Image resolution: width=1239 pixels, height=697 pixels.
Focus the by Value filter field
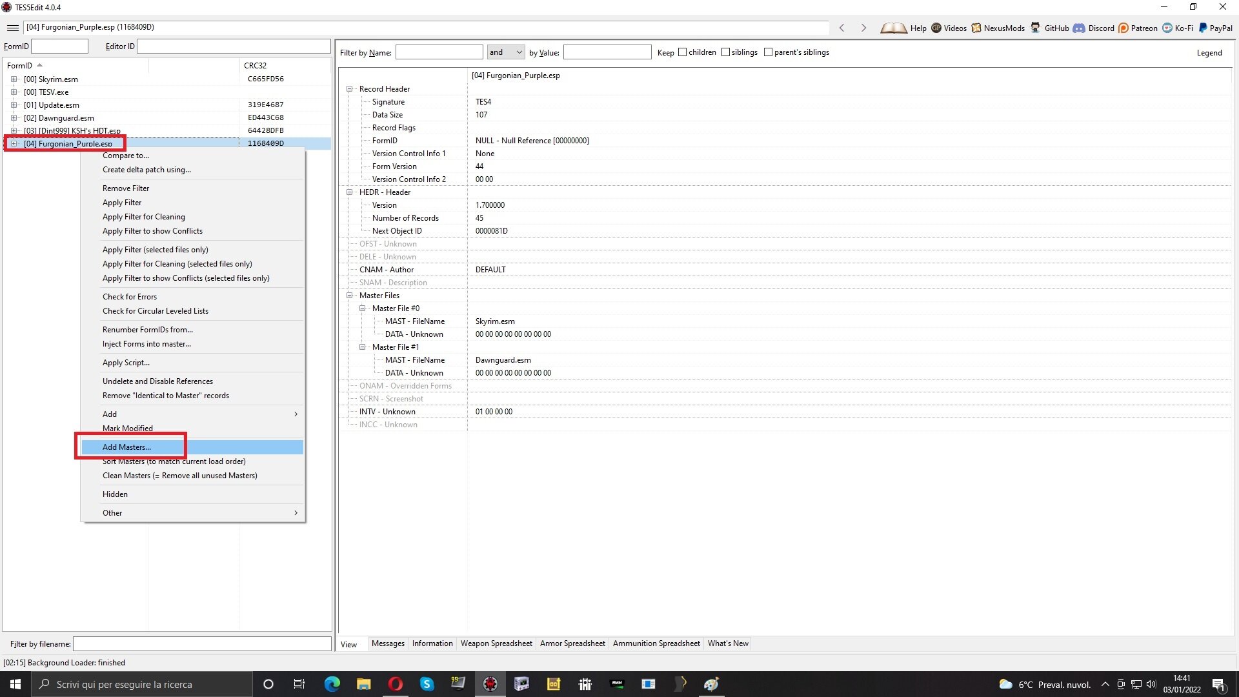607,52
